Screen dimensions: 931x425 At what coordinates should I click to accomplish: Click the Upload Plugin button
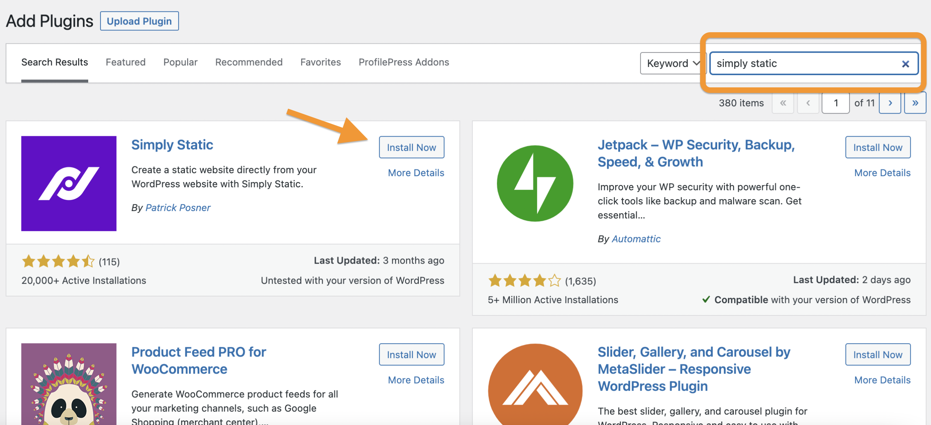[x=139, y=21]
